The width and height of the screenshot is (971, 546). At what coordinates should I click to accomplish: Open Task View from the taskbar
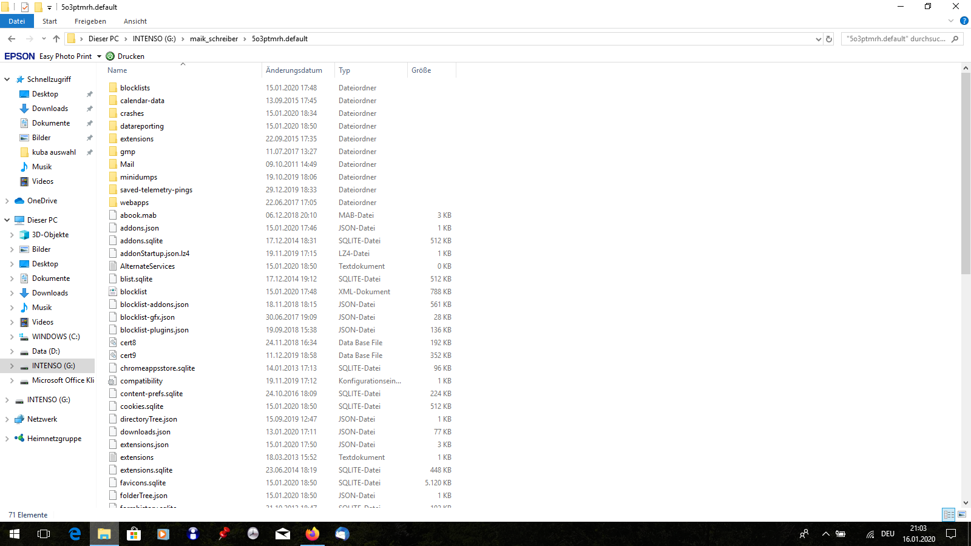44,534
